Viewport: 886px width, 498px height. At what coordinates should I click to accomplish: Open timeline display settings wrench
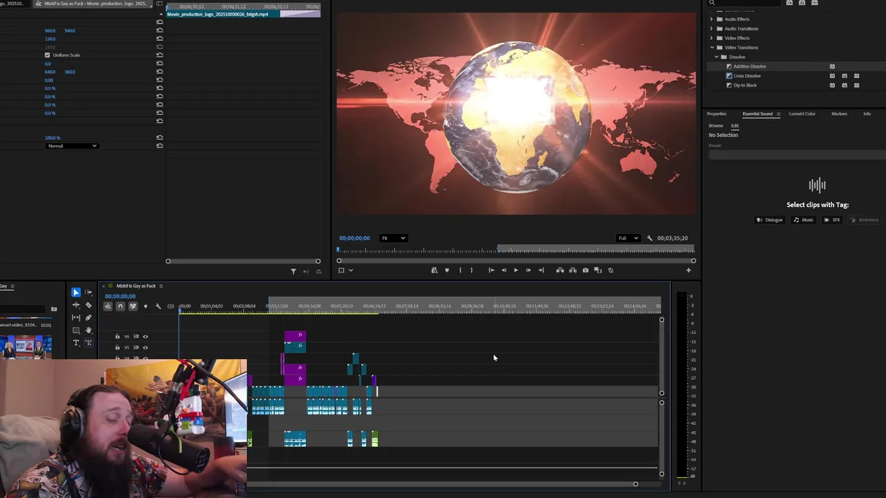pos(158,306)
